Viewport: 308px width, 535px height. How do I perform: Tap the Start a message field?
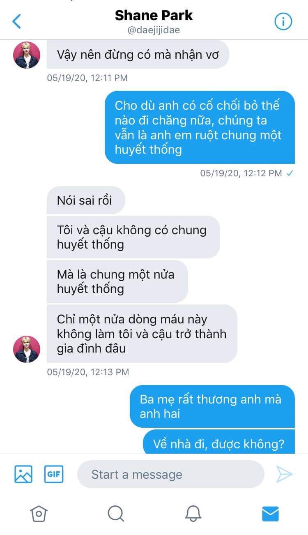click(170, 474)
